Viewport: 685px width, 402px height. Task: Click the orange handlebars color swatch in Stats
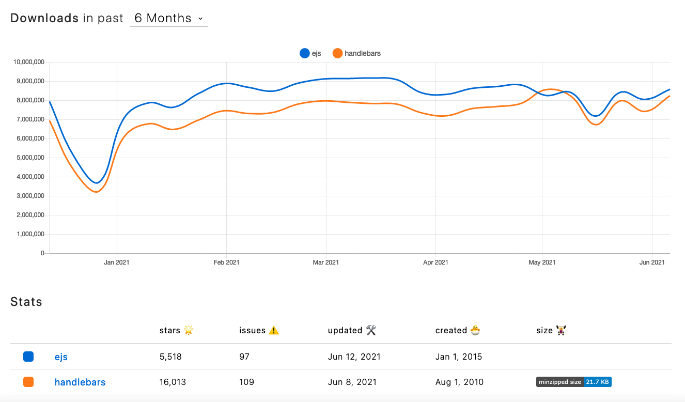coord(28,382)
